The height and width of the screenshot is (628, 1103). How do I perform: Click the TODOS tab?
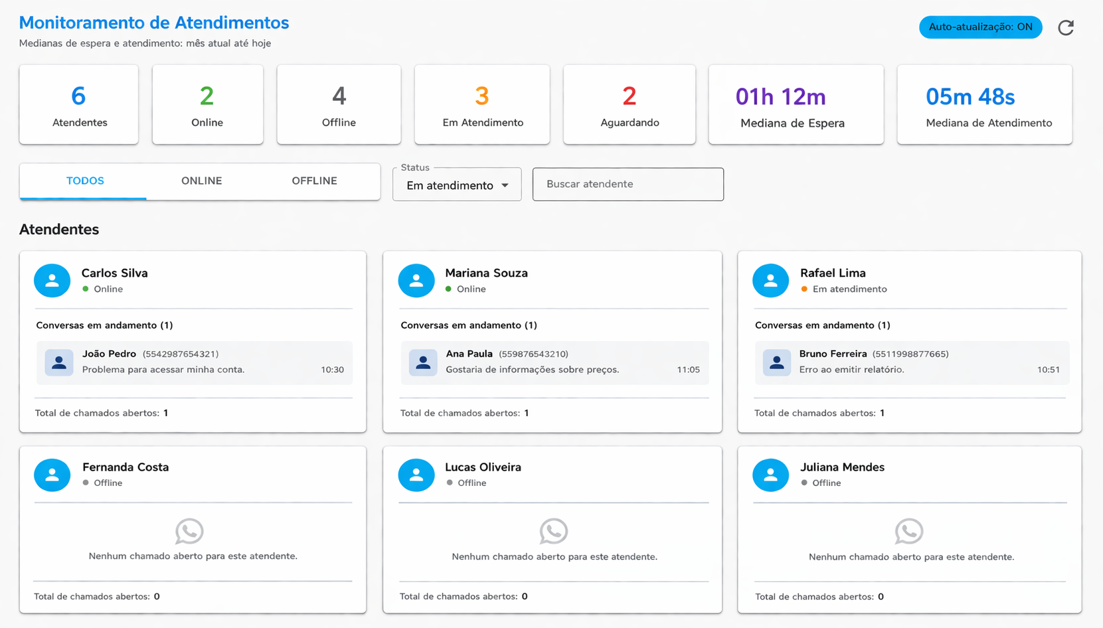(85, 181)
